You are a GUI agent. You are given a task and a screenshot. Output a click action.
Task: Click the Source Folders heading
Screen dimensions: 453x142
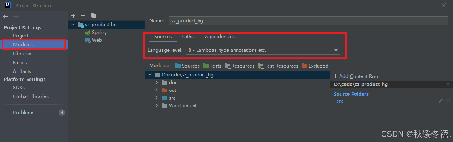(351, 94)
